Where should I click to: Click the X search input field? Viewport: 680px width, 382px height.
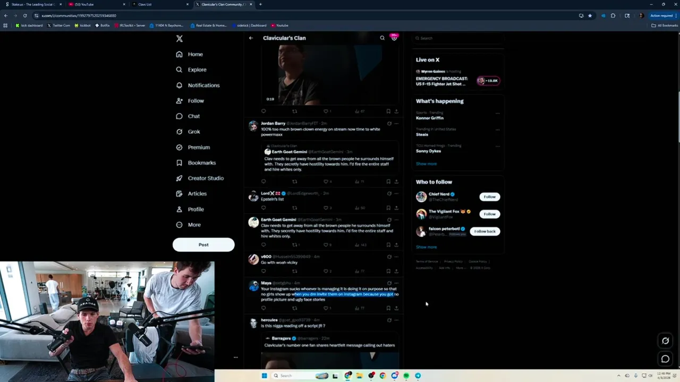click(x=458, y=38)
